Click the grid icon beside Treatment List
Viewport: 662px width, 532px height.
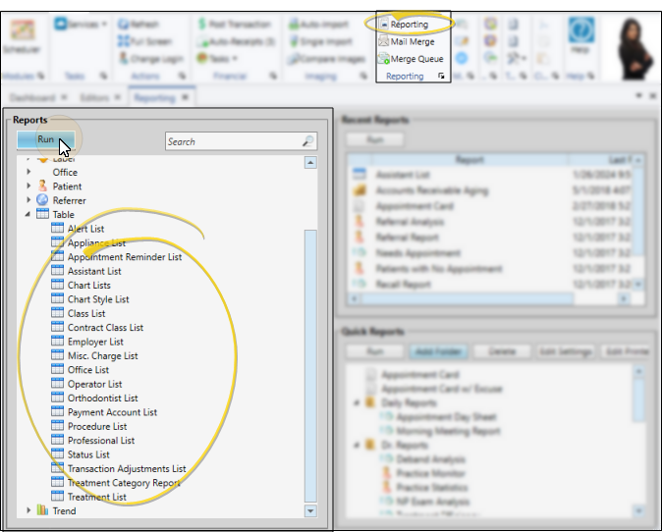coord(57,497)
